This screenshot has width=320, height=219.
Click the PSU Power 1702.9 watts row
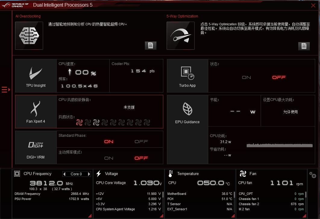(x=52, y=199)
